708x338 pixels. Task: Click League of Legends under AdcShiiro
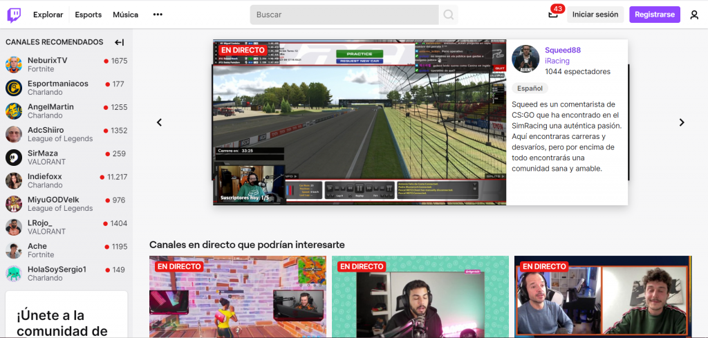click(x=60, y=139)
